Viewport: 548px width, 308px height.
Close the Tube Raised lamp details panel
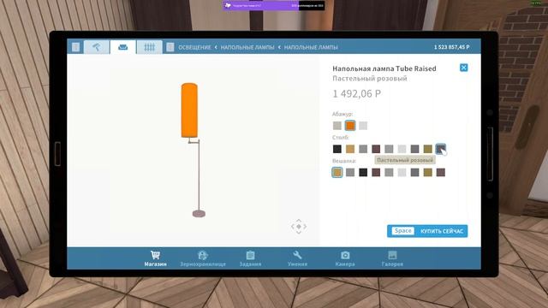click(x=464, y=68)
